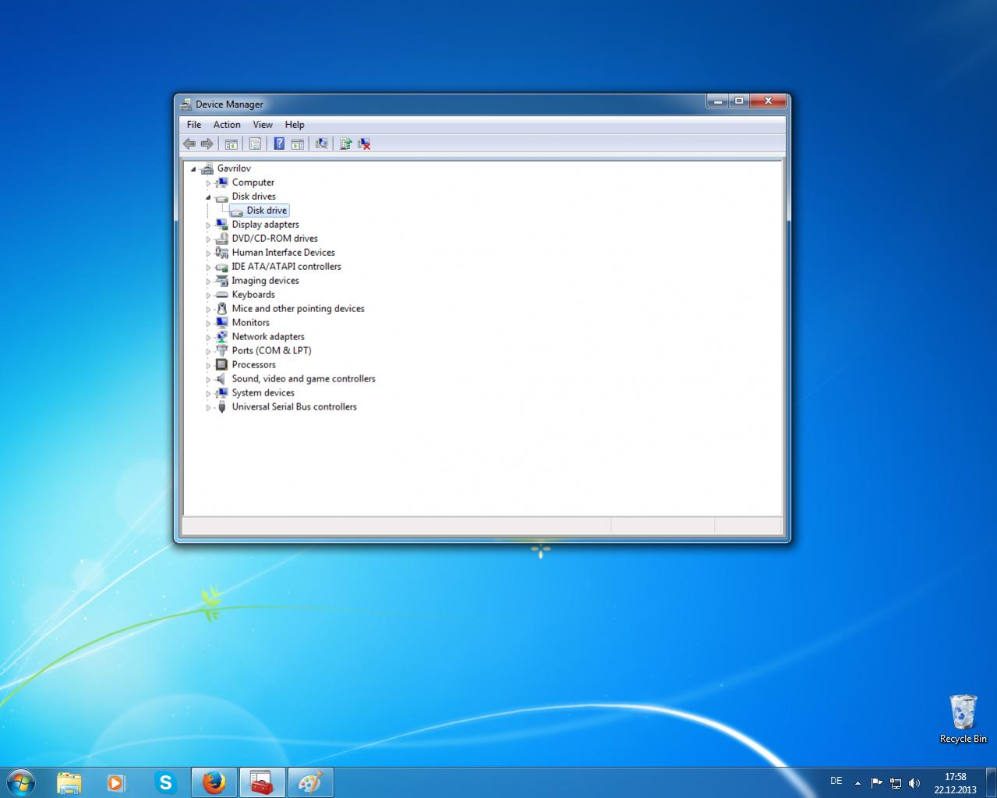Click the network tray icon
997x798 pixels.
click(x=896, y=782)
